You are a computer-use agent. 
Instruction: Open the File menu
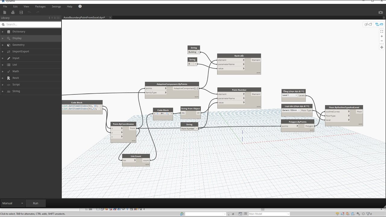(x=5, y=6)
